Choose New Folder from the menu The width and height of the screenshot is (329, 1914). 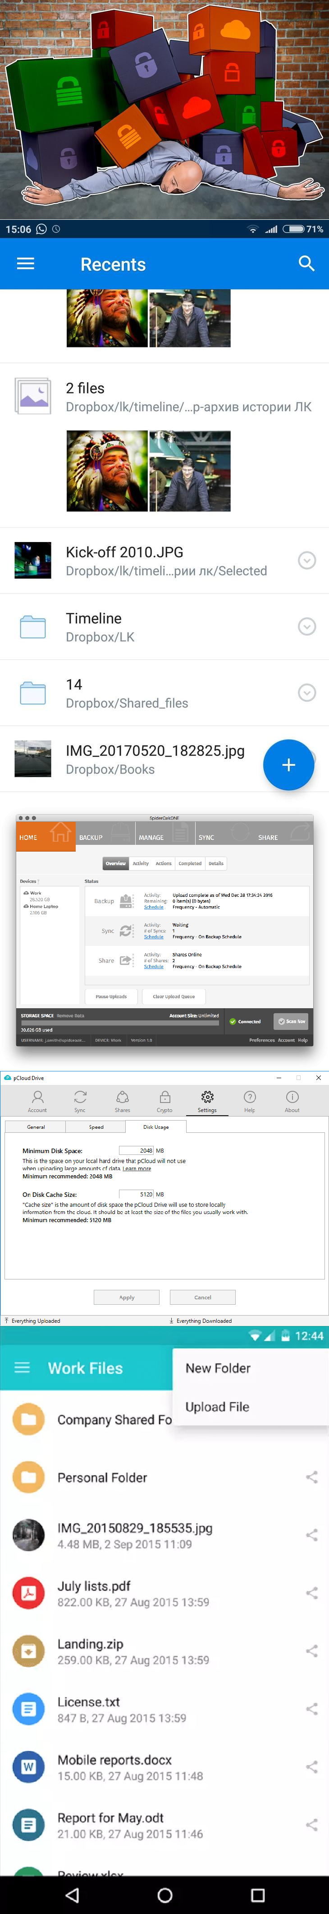pyautogui.click(x=218, y=1368)
